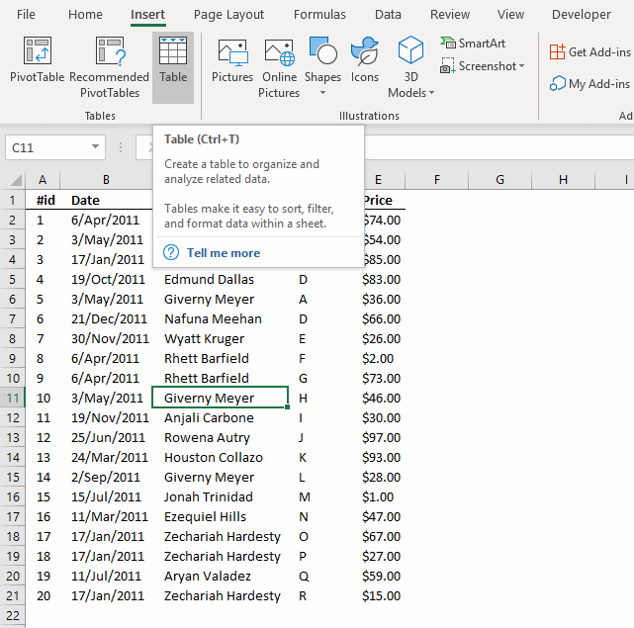Open Recommended PivotTables
The height and width of the screenshot is (628, 634).
pyautogui.click(x=109, y=67)
